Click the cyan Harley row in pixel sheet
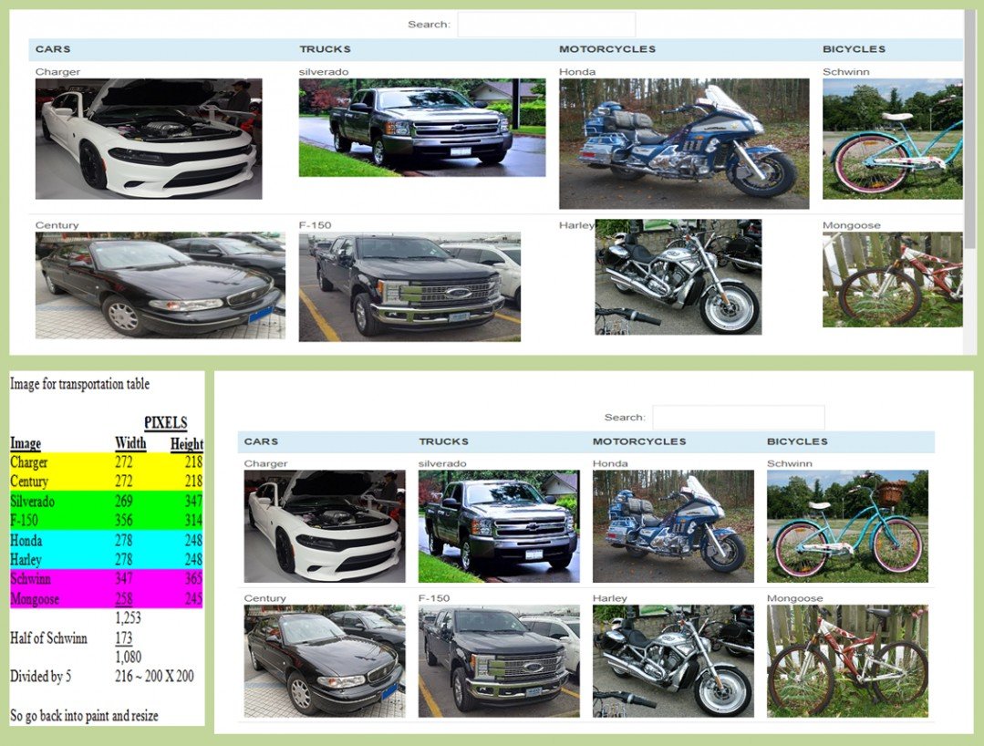The height and width of the screenshot is (746, 984). pyautogui.click(x=106, y=559)
